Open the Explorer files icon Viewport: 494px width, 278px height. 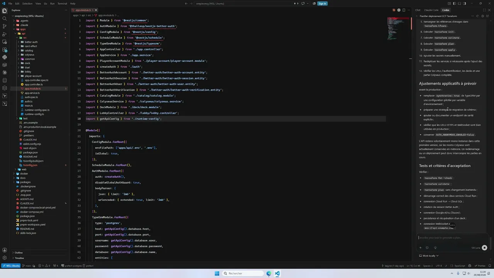click(5, 10)
